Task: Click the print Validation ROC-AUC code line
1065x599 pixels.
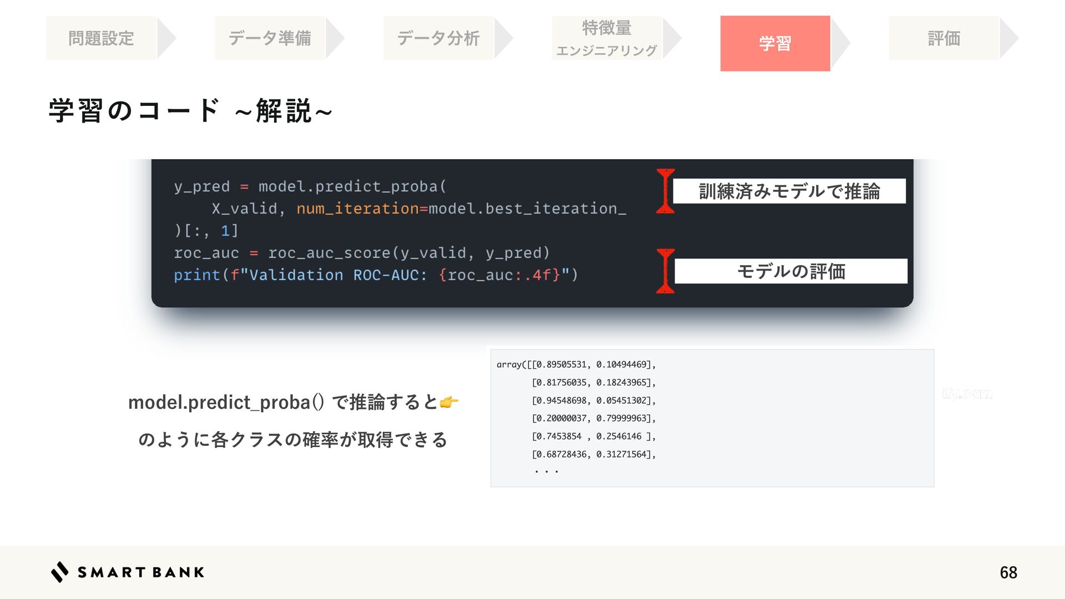Action: [376, 275]
